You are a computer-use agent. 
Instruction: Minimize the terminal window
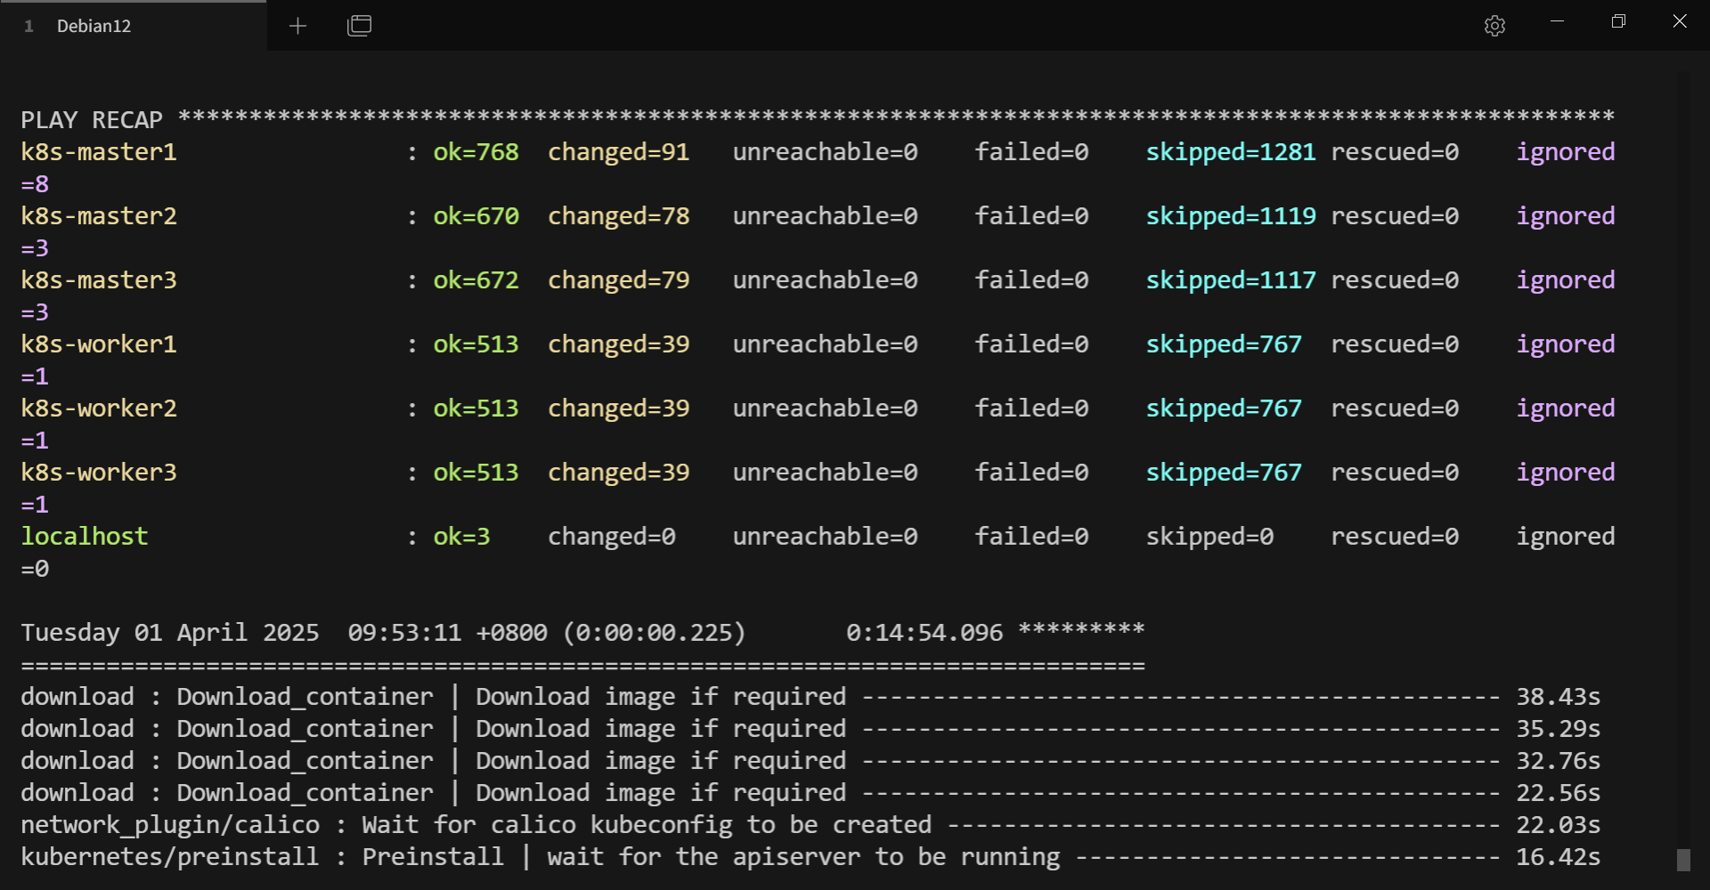point(1557,21)
